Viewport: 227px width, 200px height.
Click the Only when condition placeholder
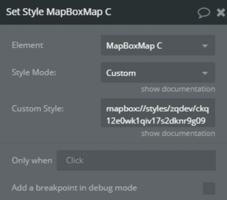coord(75,160)
